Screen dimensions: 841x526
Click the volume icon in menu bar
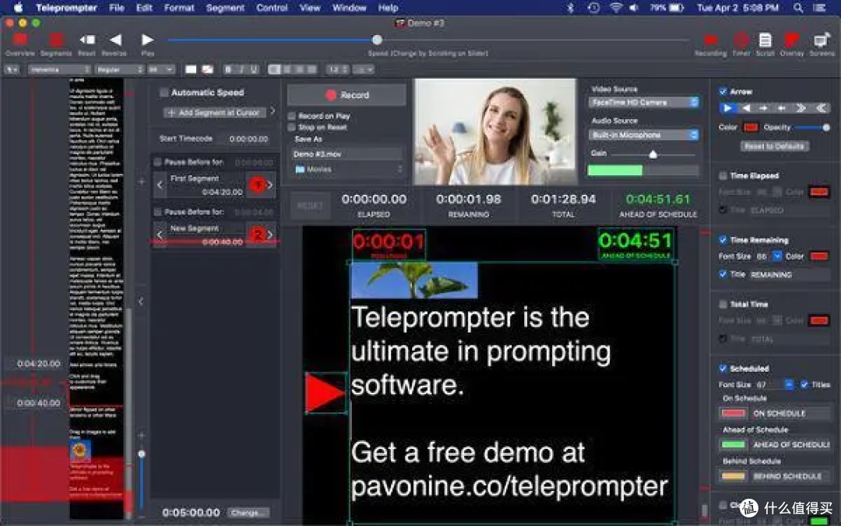click(x=634, y=8)
